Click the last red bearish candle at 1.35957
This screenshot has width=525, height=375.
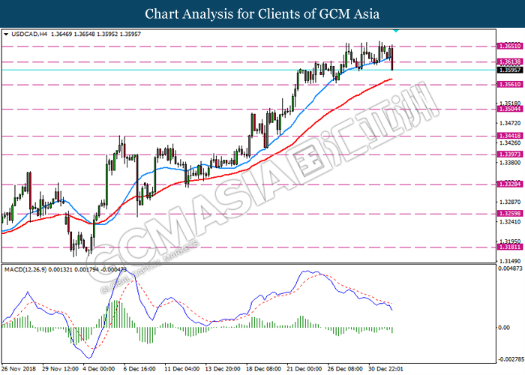pyautogui.click(x=392, y=58)
